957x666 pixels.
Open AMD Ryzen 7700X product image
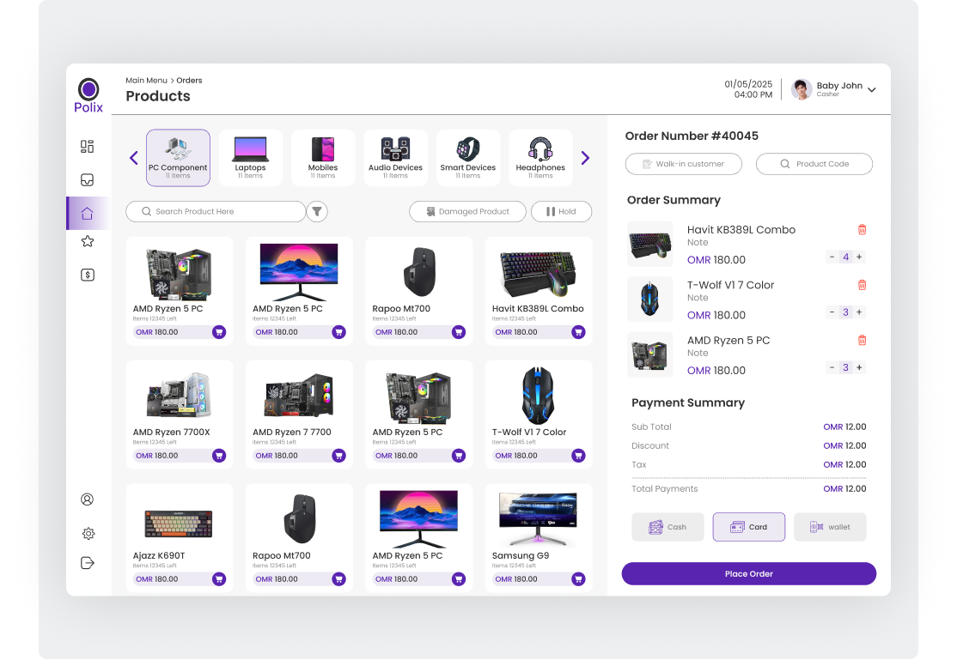coord(179,395)
